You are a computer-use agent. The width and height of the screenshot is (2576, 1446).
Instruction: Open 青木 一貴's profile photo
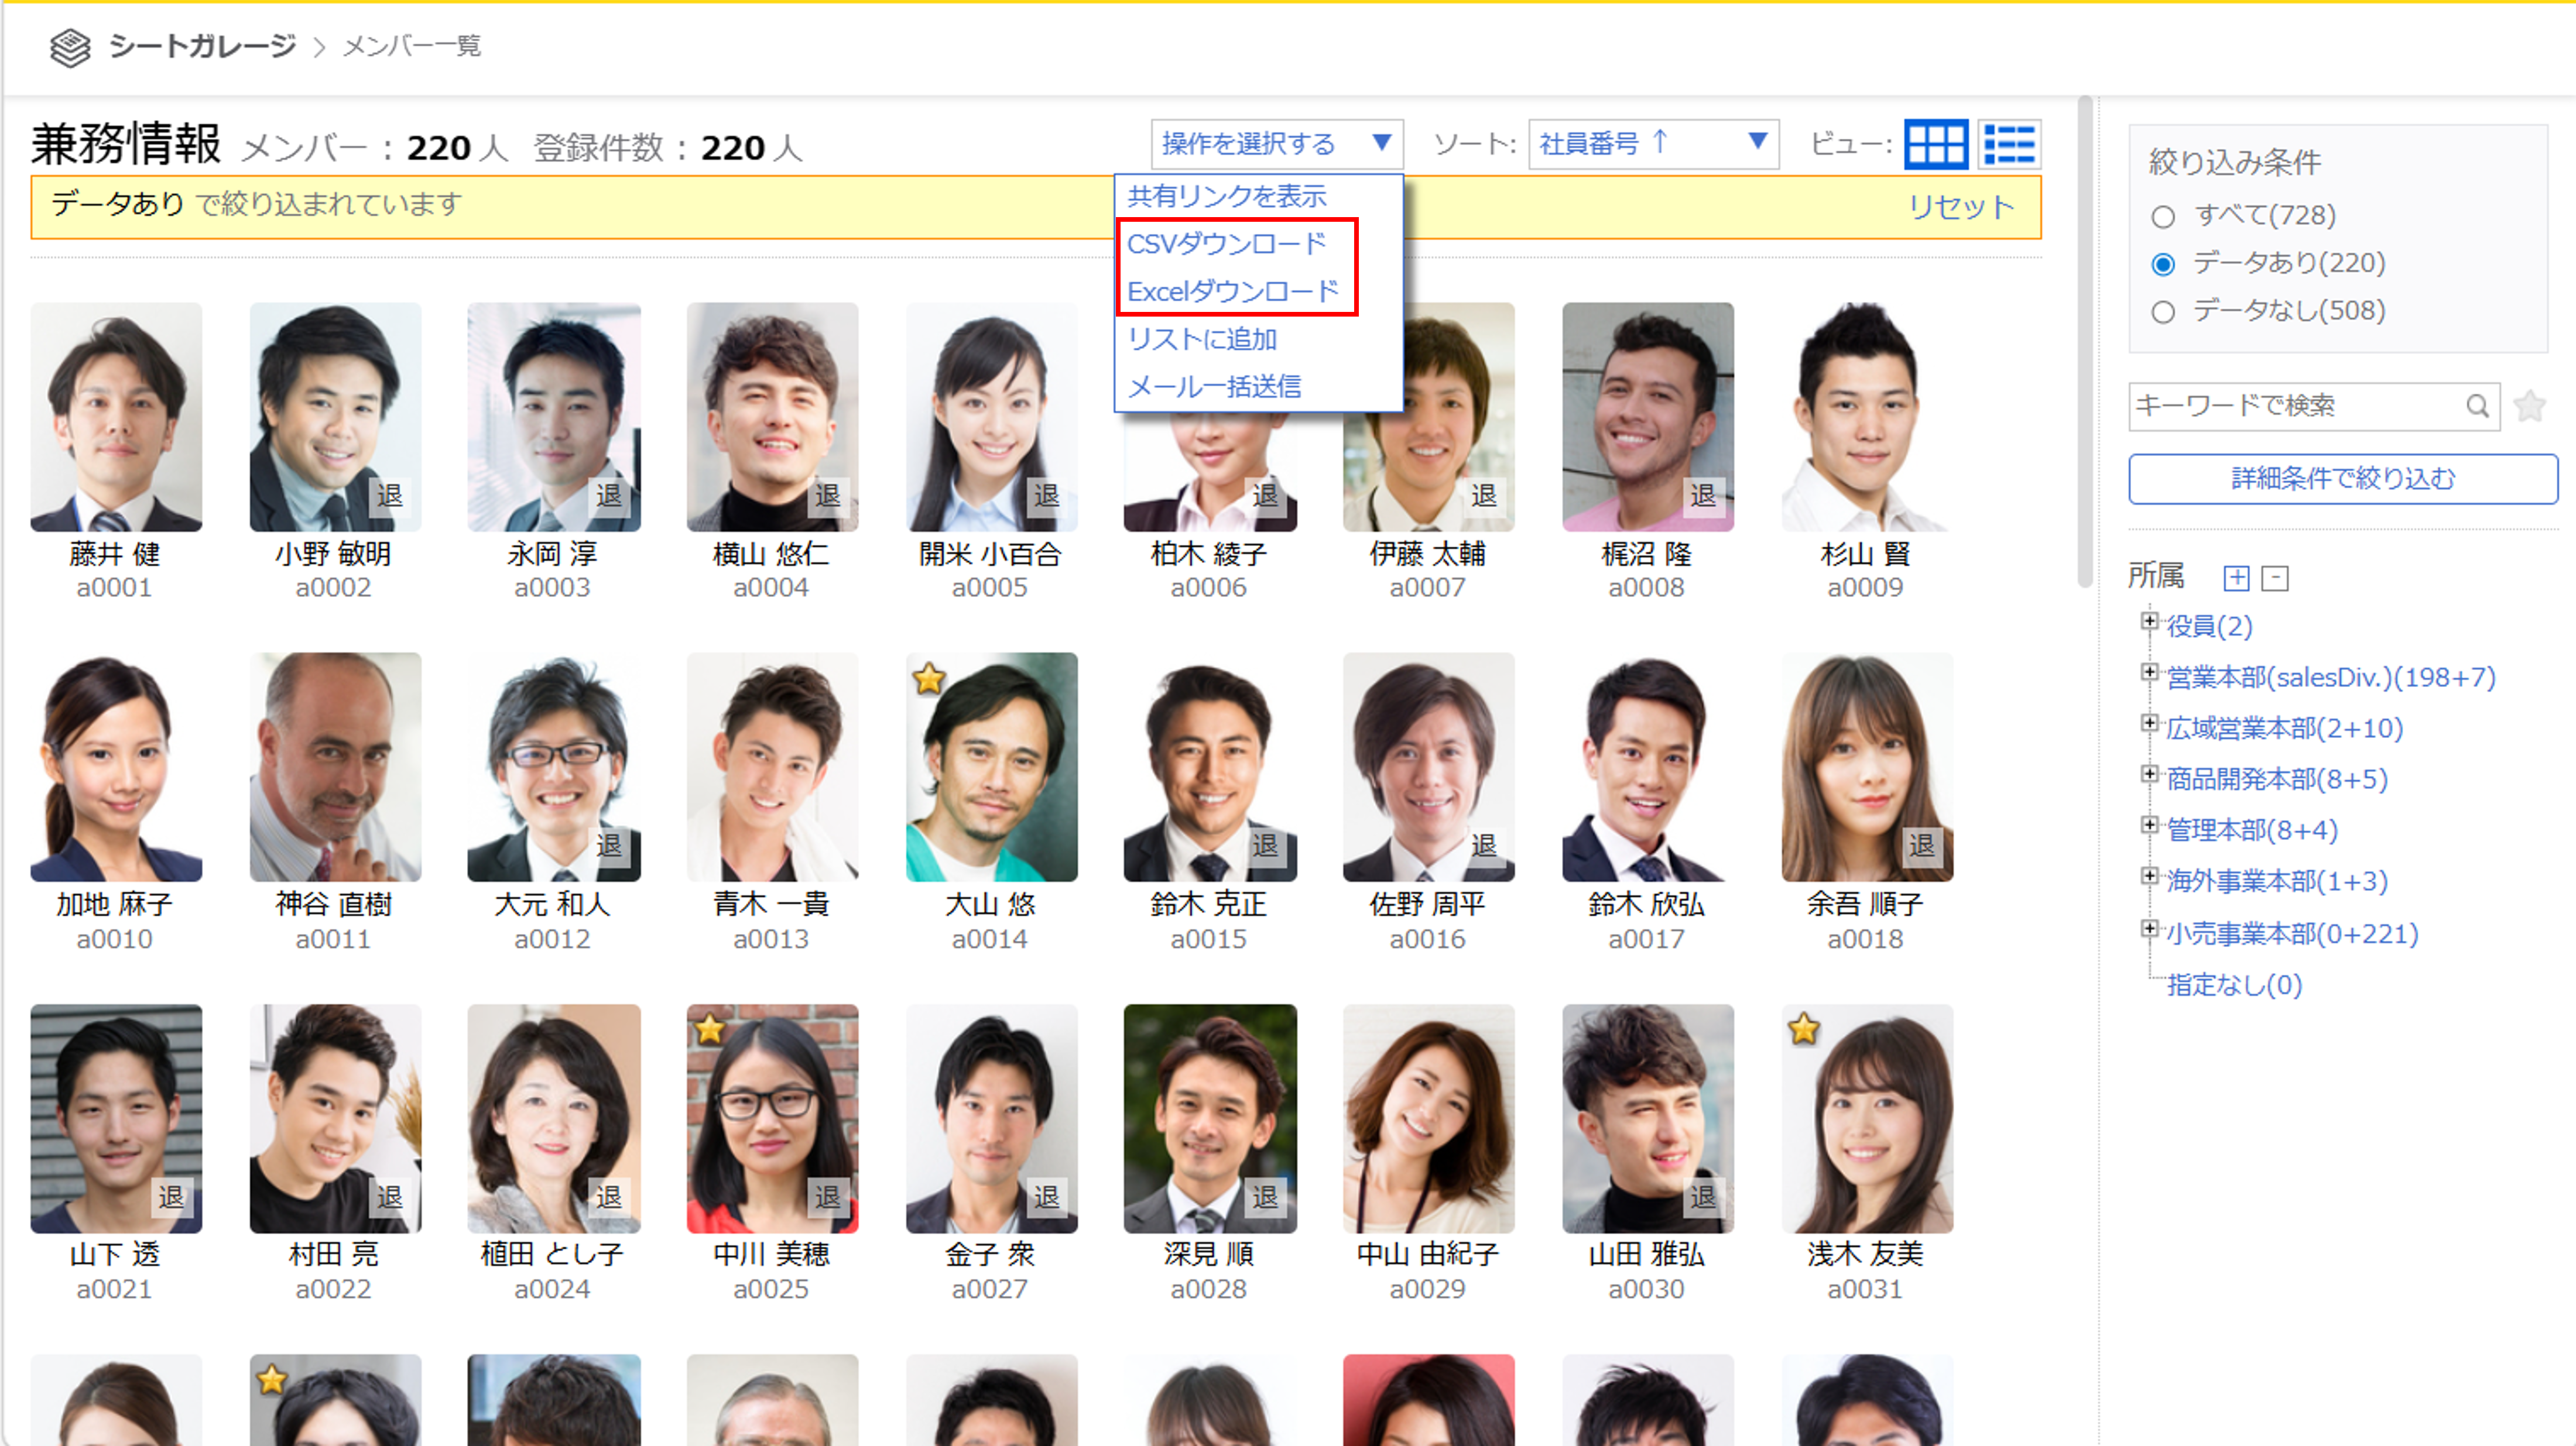click(772, 767)
